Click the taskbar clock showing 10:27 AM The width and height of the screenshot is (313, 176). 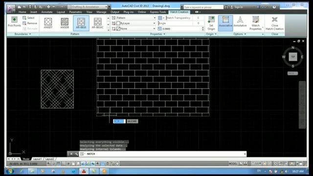point(298,171)
